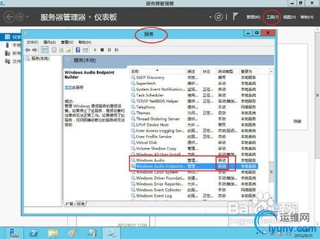Launch PowerShell from the taskbar

(x=34, y=233)
